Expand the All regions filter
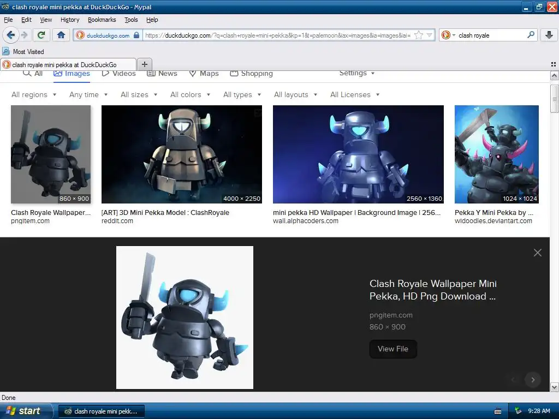This screenshot has height=419, width=559. [34, 94]
